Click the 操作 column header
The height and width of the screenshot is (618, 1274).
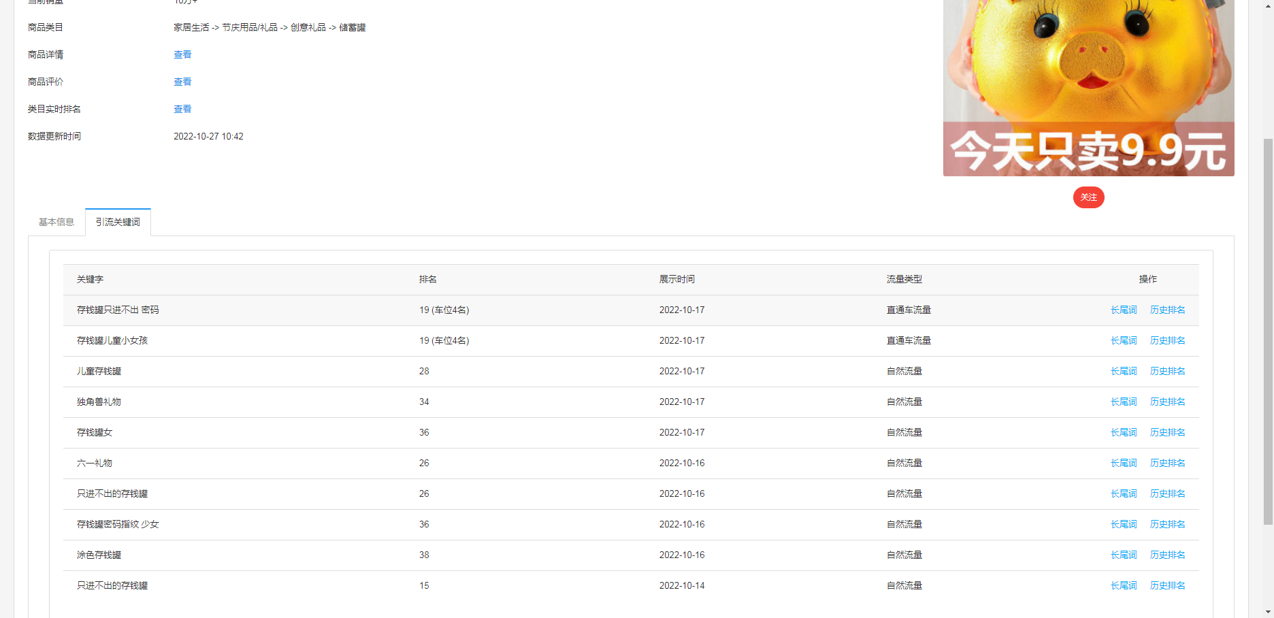click(1148, 279)
